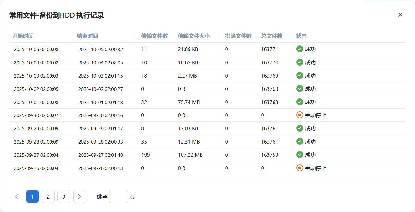415x212 pixels.
Task: Click the 传输文件大小 column header
Action: (194, 36)
